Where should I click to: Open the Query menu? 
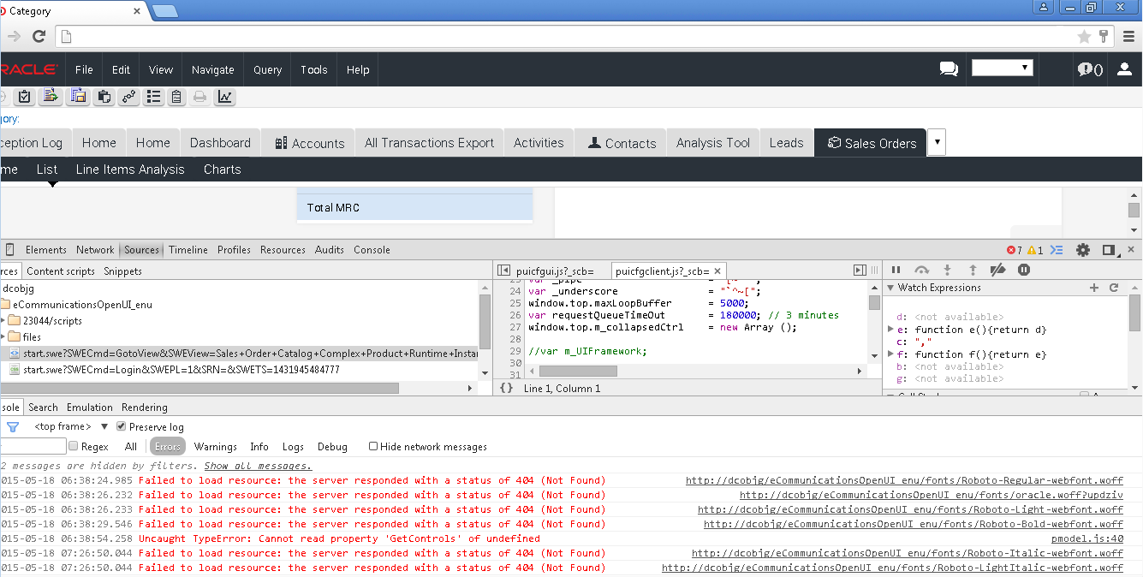click(x=268, y=69)
